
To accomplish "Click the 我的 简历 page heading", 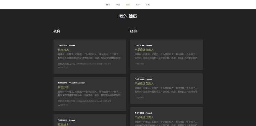I will click(x=128, y=16).
